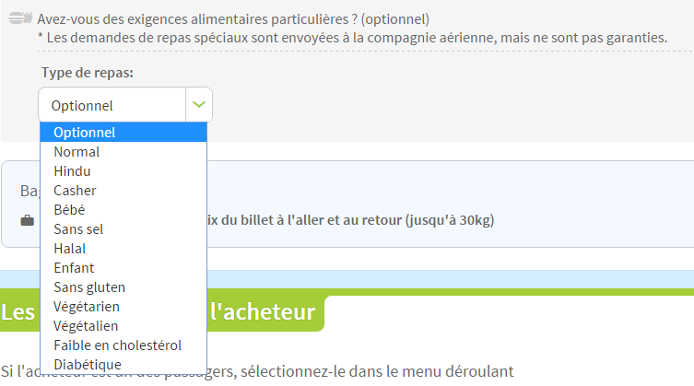The height and width of the screenshot is (386, 694).
Task: Choose Bébé meal type
Action: (x=124, y=210)
